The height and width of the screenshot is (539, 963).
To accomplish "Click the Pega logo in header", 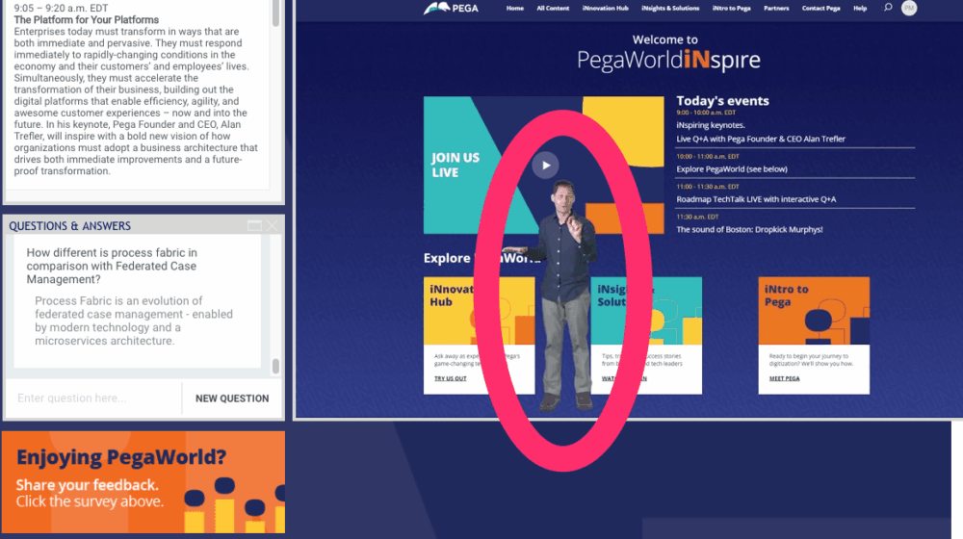I will [x=452, y=9].
